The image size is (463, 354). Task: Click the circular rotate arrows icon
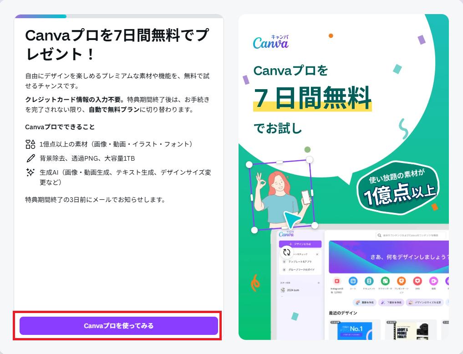click(x=287, y=252)
